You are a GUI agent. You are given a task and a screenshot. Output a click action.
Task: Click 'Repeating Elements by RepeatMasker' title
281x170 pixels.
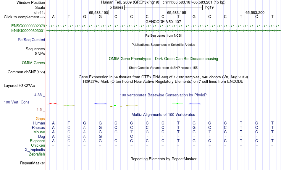pyautogui.click(x=164, y=159)
